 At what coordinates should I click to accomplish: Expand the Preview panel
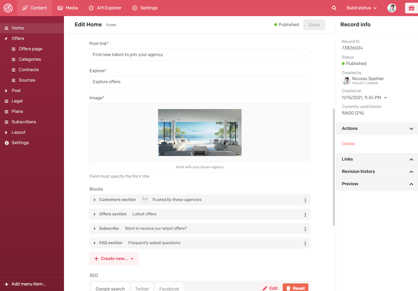(x=377, y=184)
